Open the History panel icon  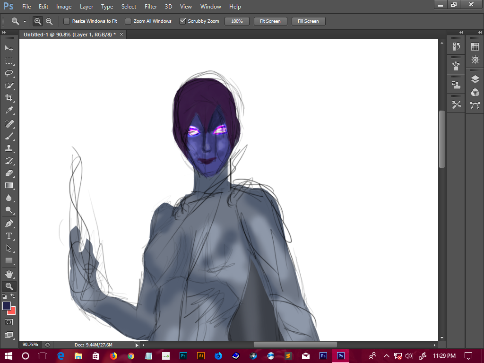pyautogui.click(x=456, y=47)
